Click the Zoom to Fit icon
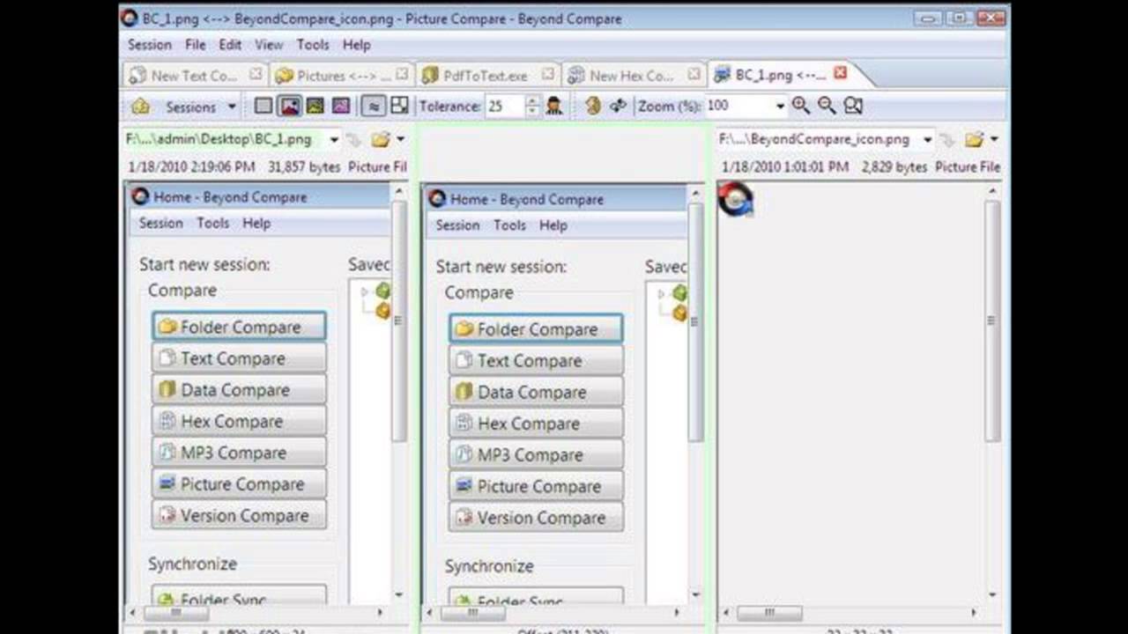Viewport: 1128px width, 634px height. tap(853, 106)
